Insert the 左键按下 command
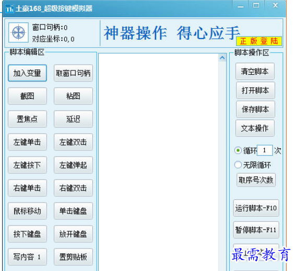Image resolution: width=295 pixels, height=271 pixels. pyautogui.click(x=27, y=165)
